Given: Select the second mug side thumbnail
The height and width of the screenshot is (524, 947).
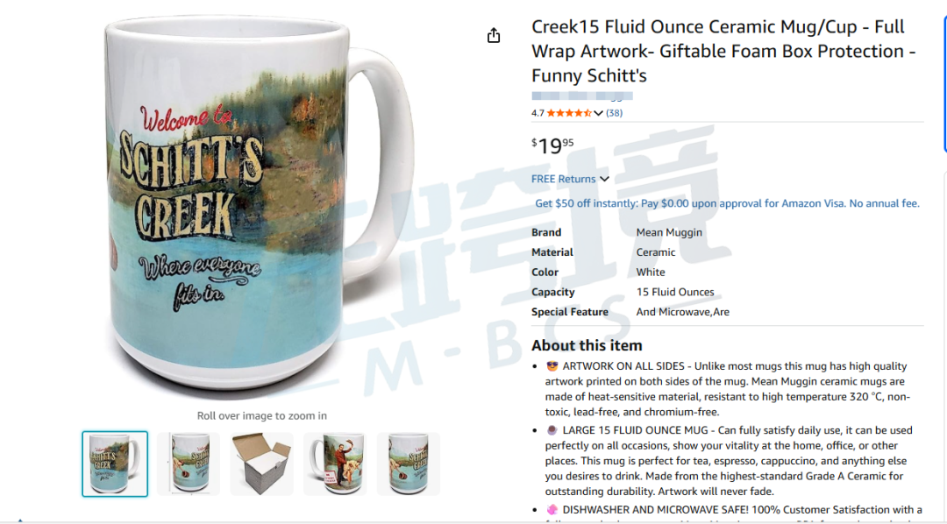Looking at the screenshot, I should pos(189,464).
